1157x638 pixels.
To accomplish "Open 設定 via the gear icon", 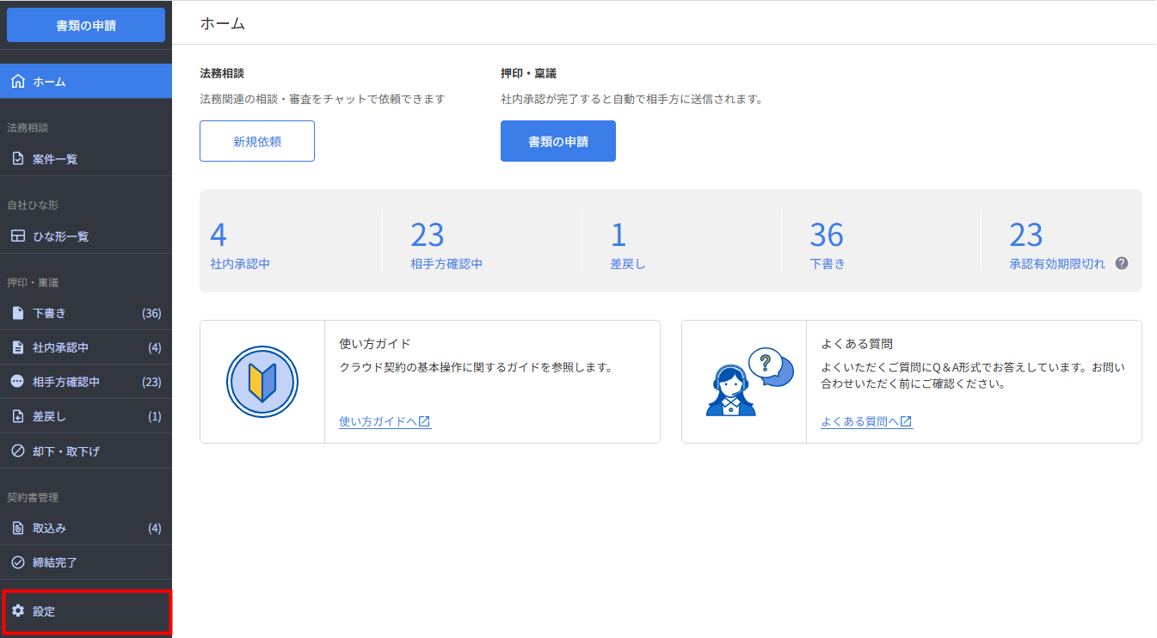I will click(18, 610).
